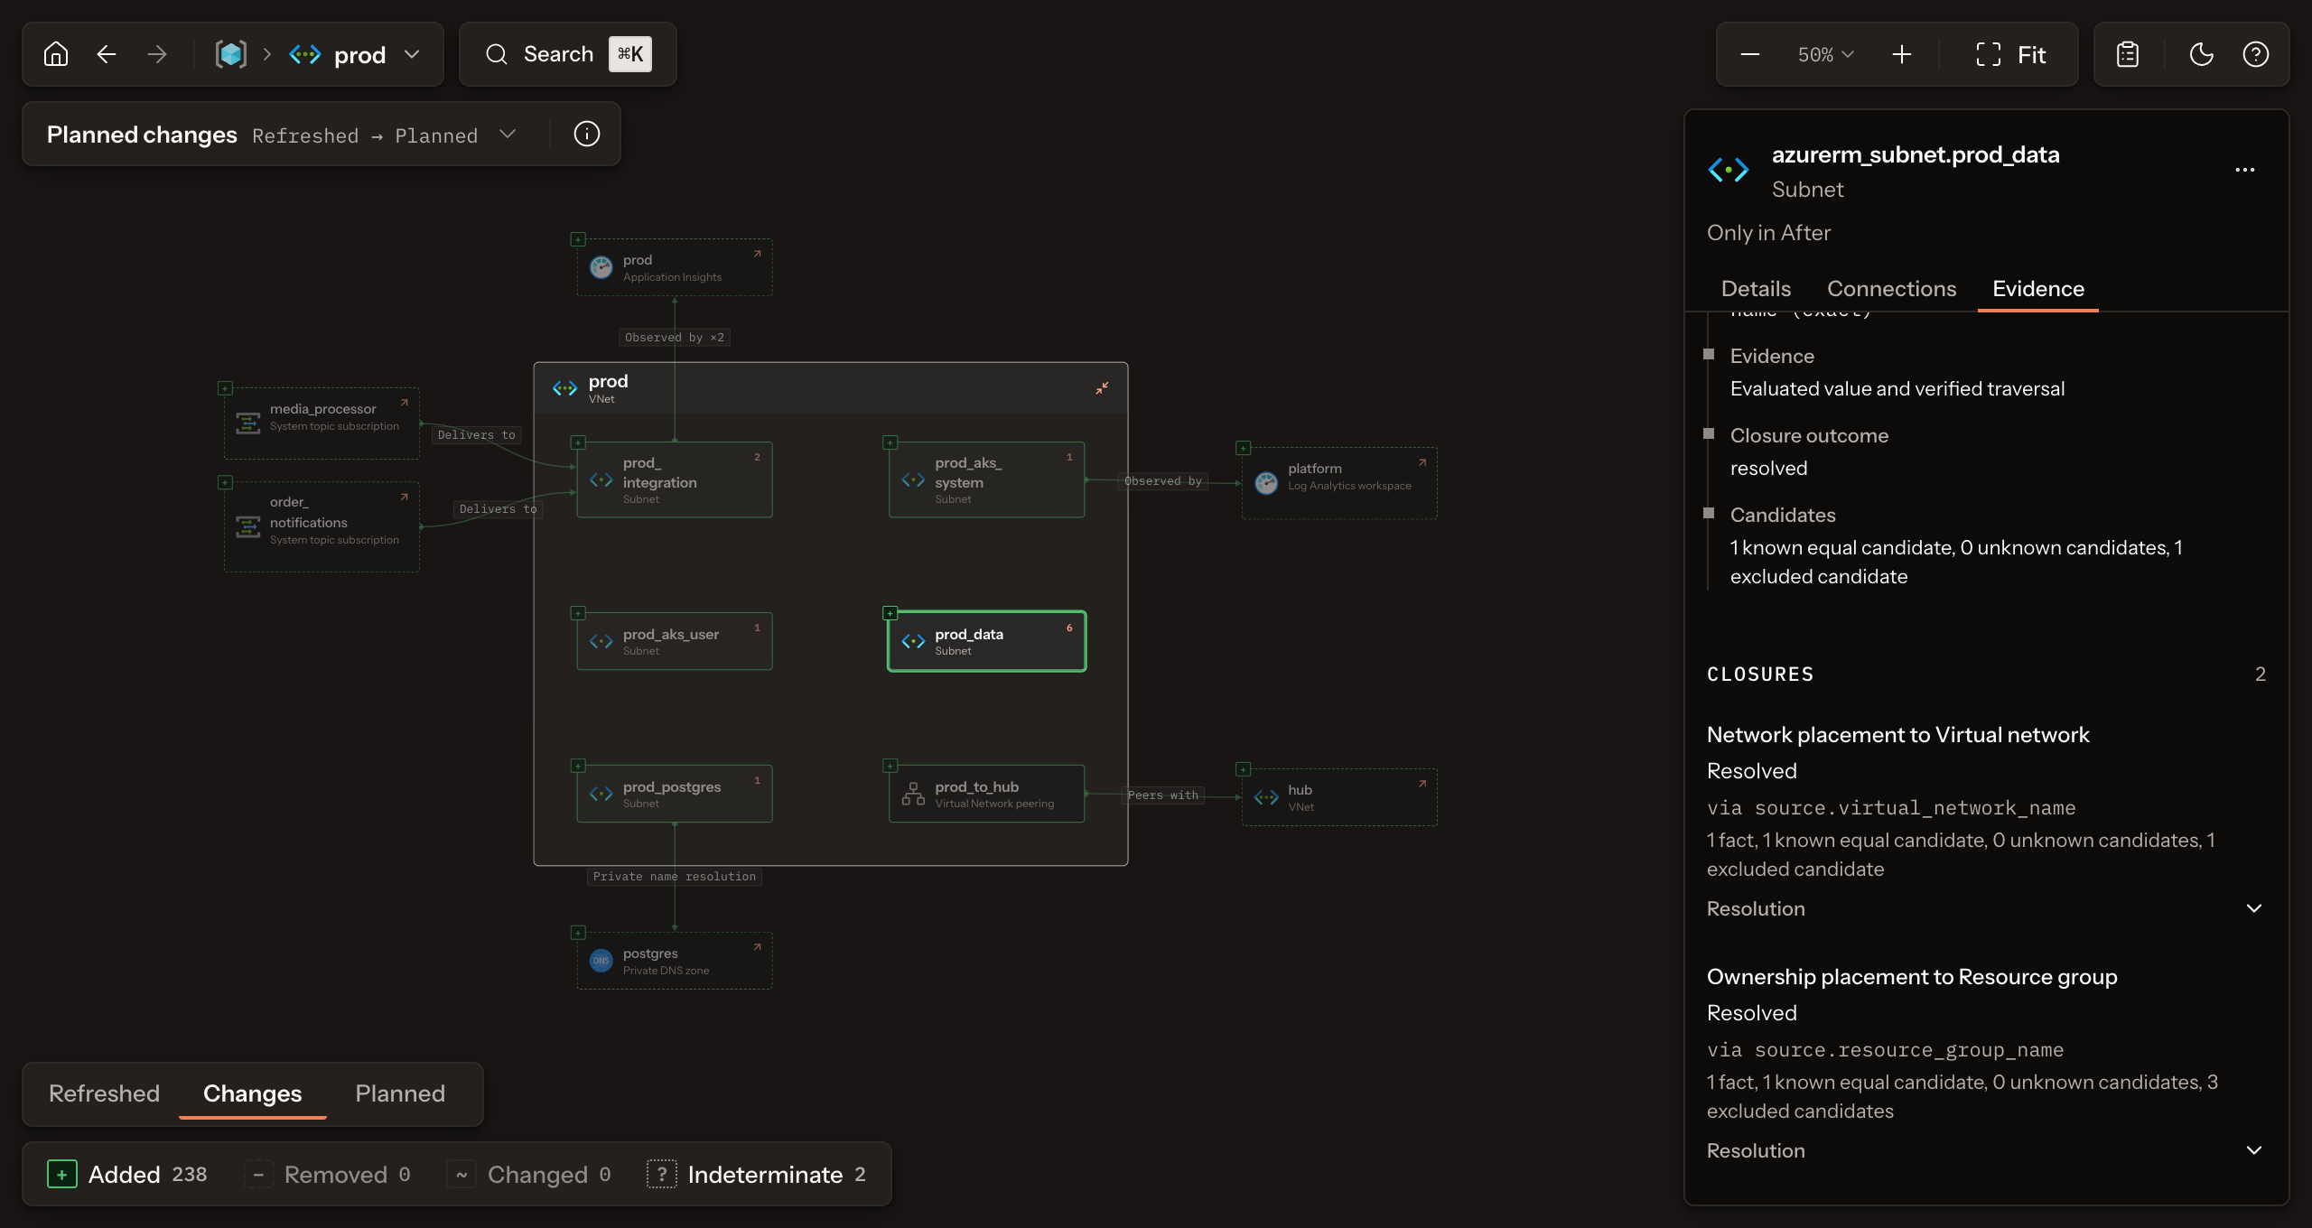Screen dimensions: 2312x1228
Task: Toggle the Indeterminate 2 filter
Action: [x=757, y=1174]
